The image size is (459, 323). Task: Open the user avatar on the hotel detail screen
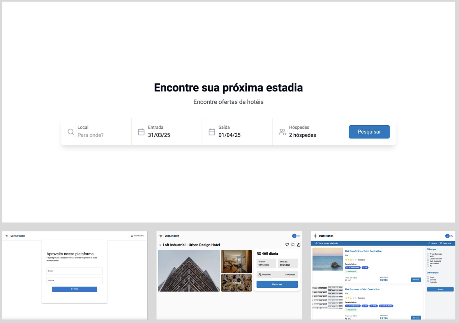click(294, 236)
